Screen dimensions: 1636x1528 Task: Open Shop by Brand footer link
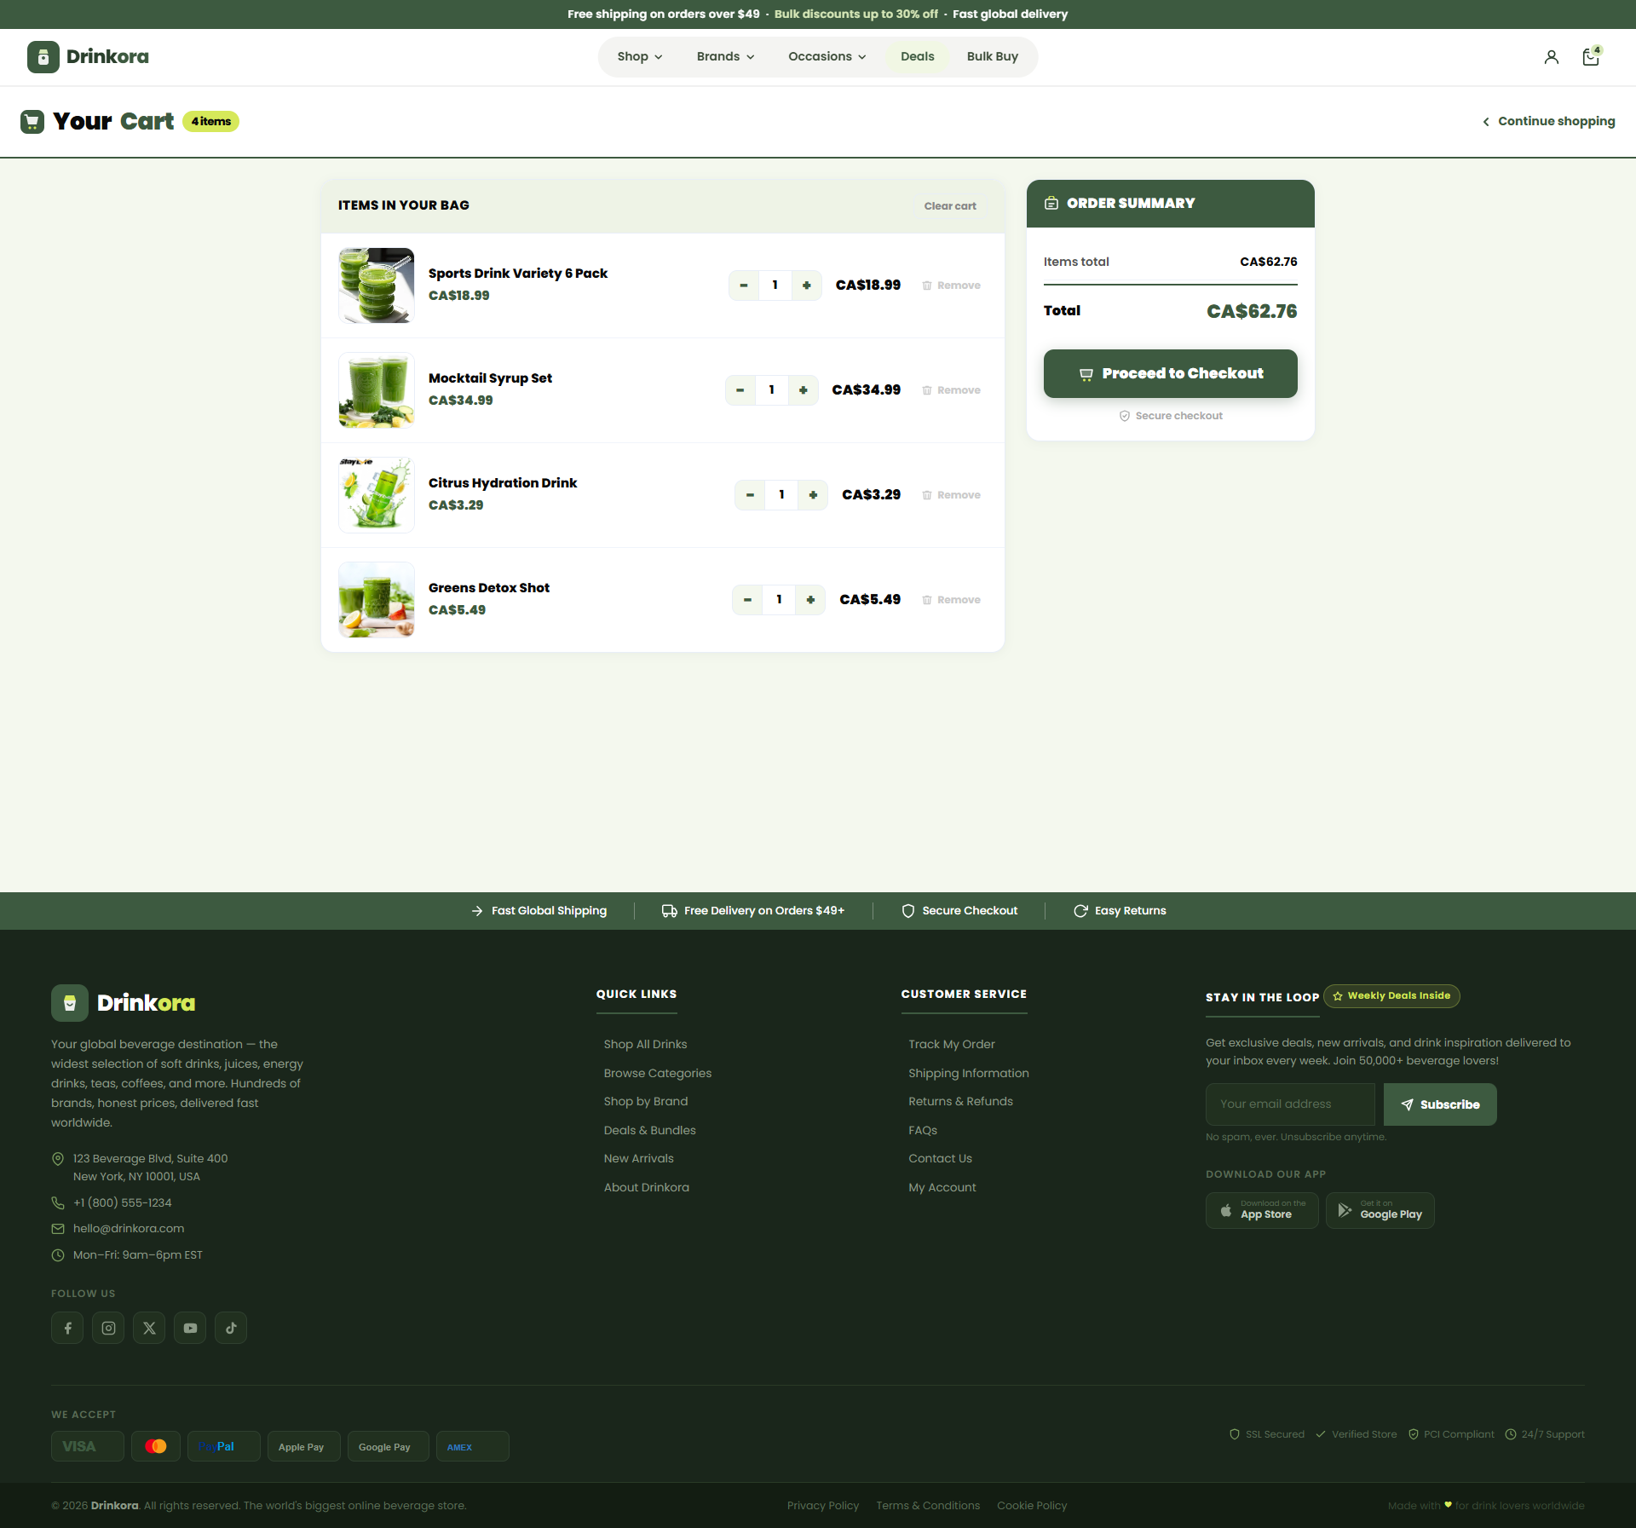(x=645, y=1101)
